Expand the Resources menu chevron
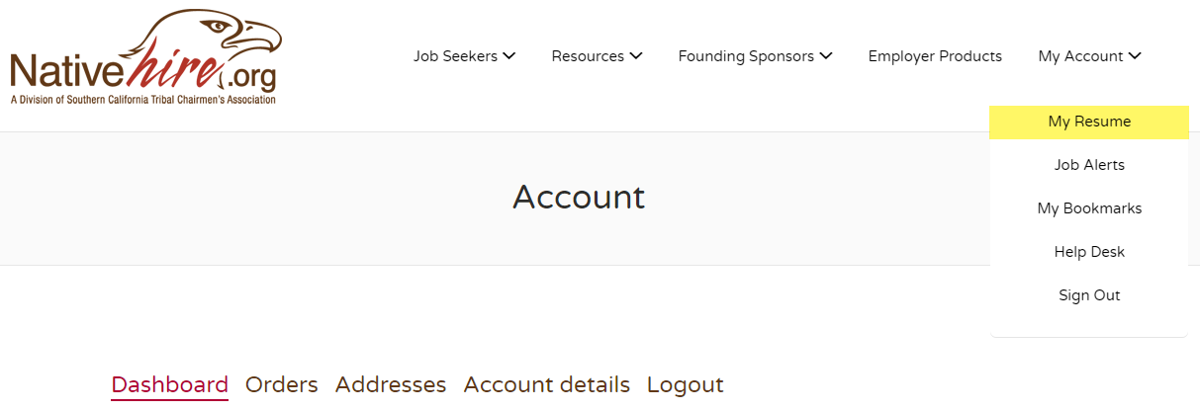Viewport: 1200px width, 411px height. (x=636, y=56)
